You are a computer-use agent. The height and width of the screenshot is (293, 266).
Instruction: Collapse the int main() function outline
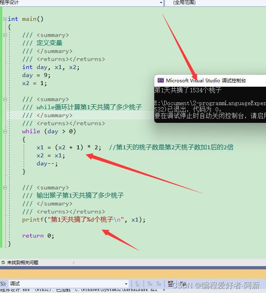pos(5,19)
